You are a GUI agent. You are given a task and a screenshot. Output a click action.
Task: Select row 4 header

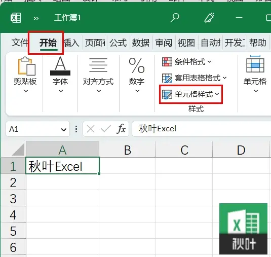click(13, 215)
